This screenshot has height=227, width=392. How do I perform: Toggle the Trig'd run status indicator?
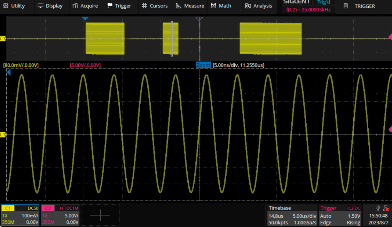[323, 2]
